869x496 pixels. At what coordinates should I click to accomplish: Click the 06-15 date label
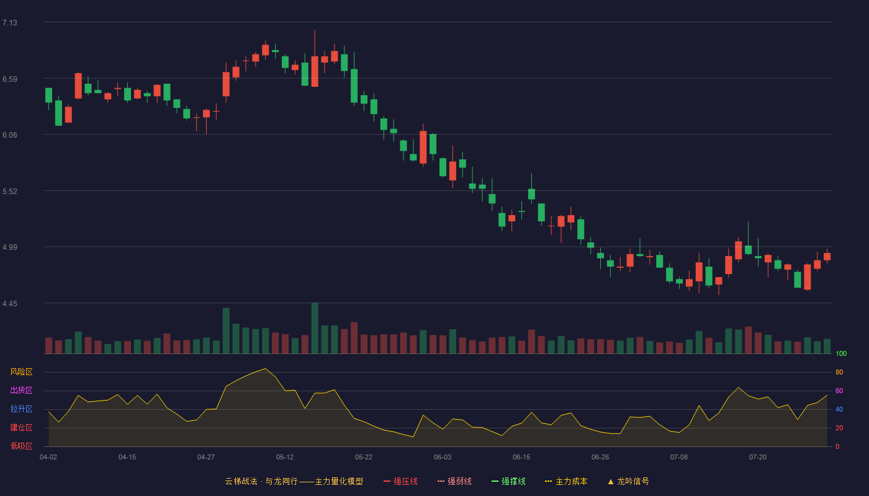coord(521,457)
